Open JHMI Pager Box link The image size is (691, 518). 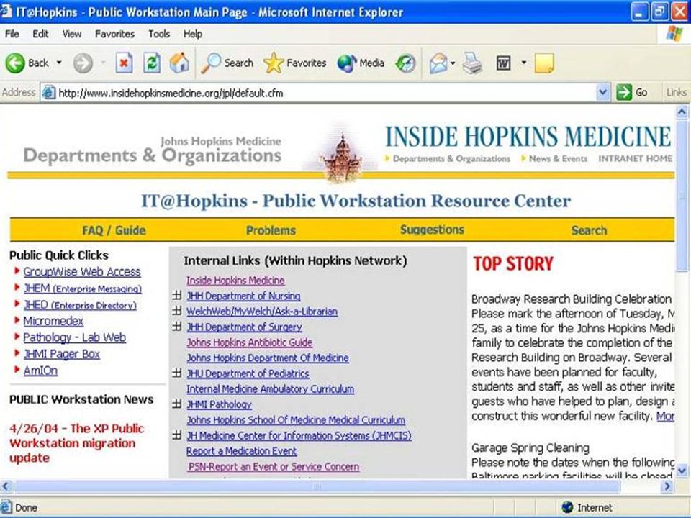(x=61, y=354)
